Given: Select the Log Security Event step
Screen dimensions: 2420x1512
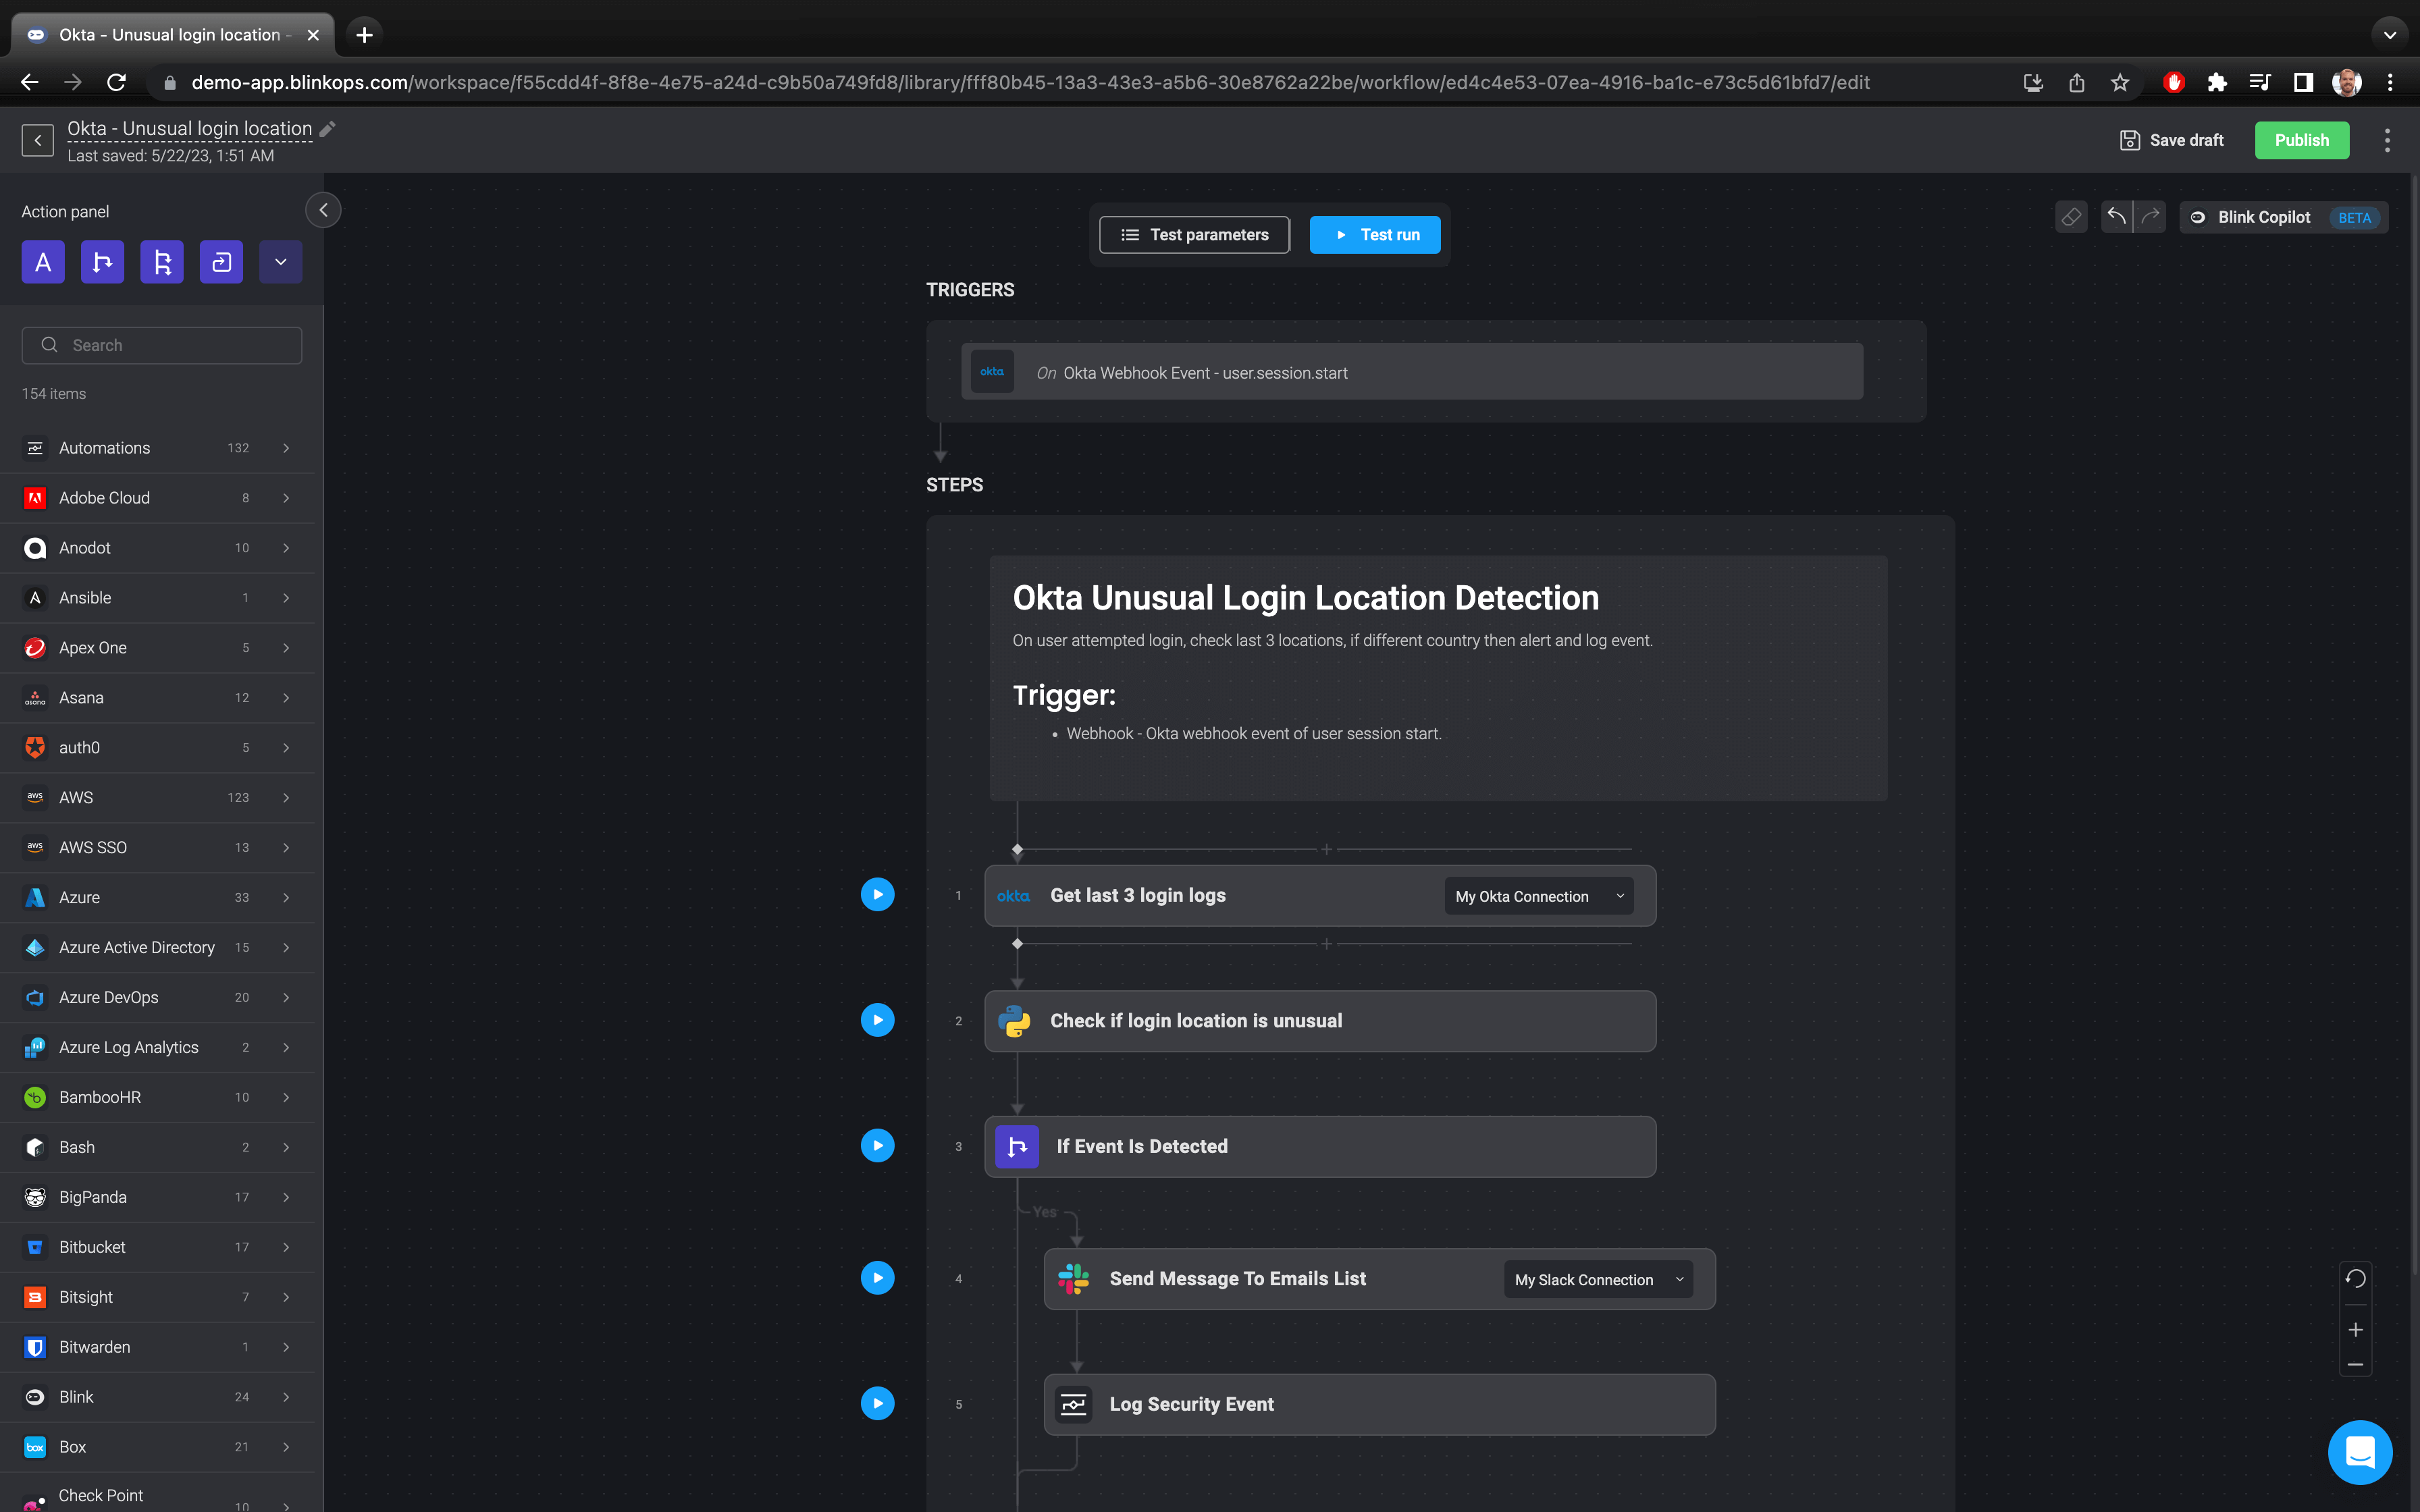Looking at the screenshot, I should click(1380, 1405).
